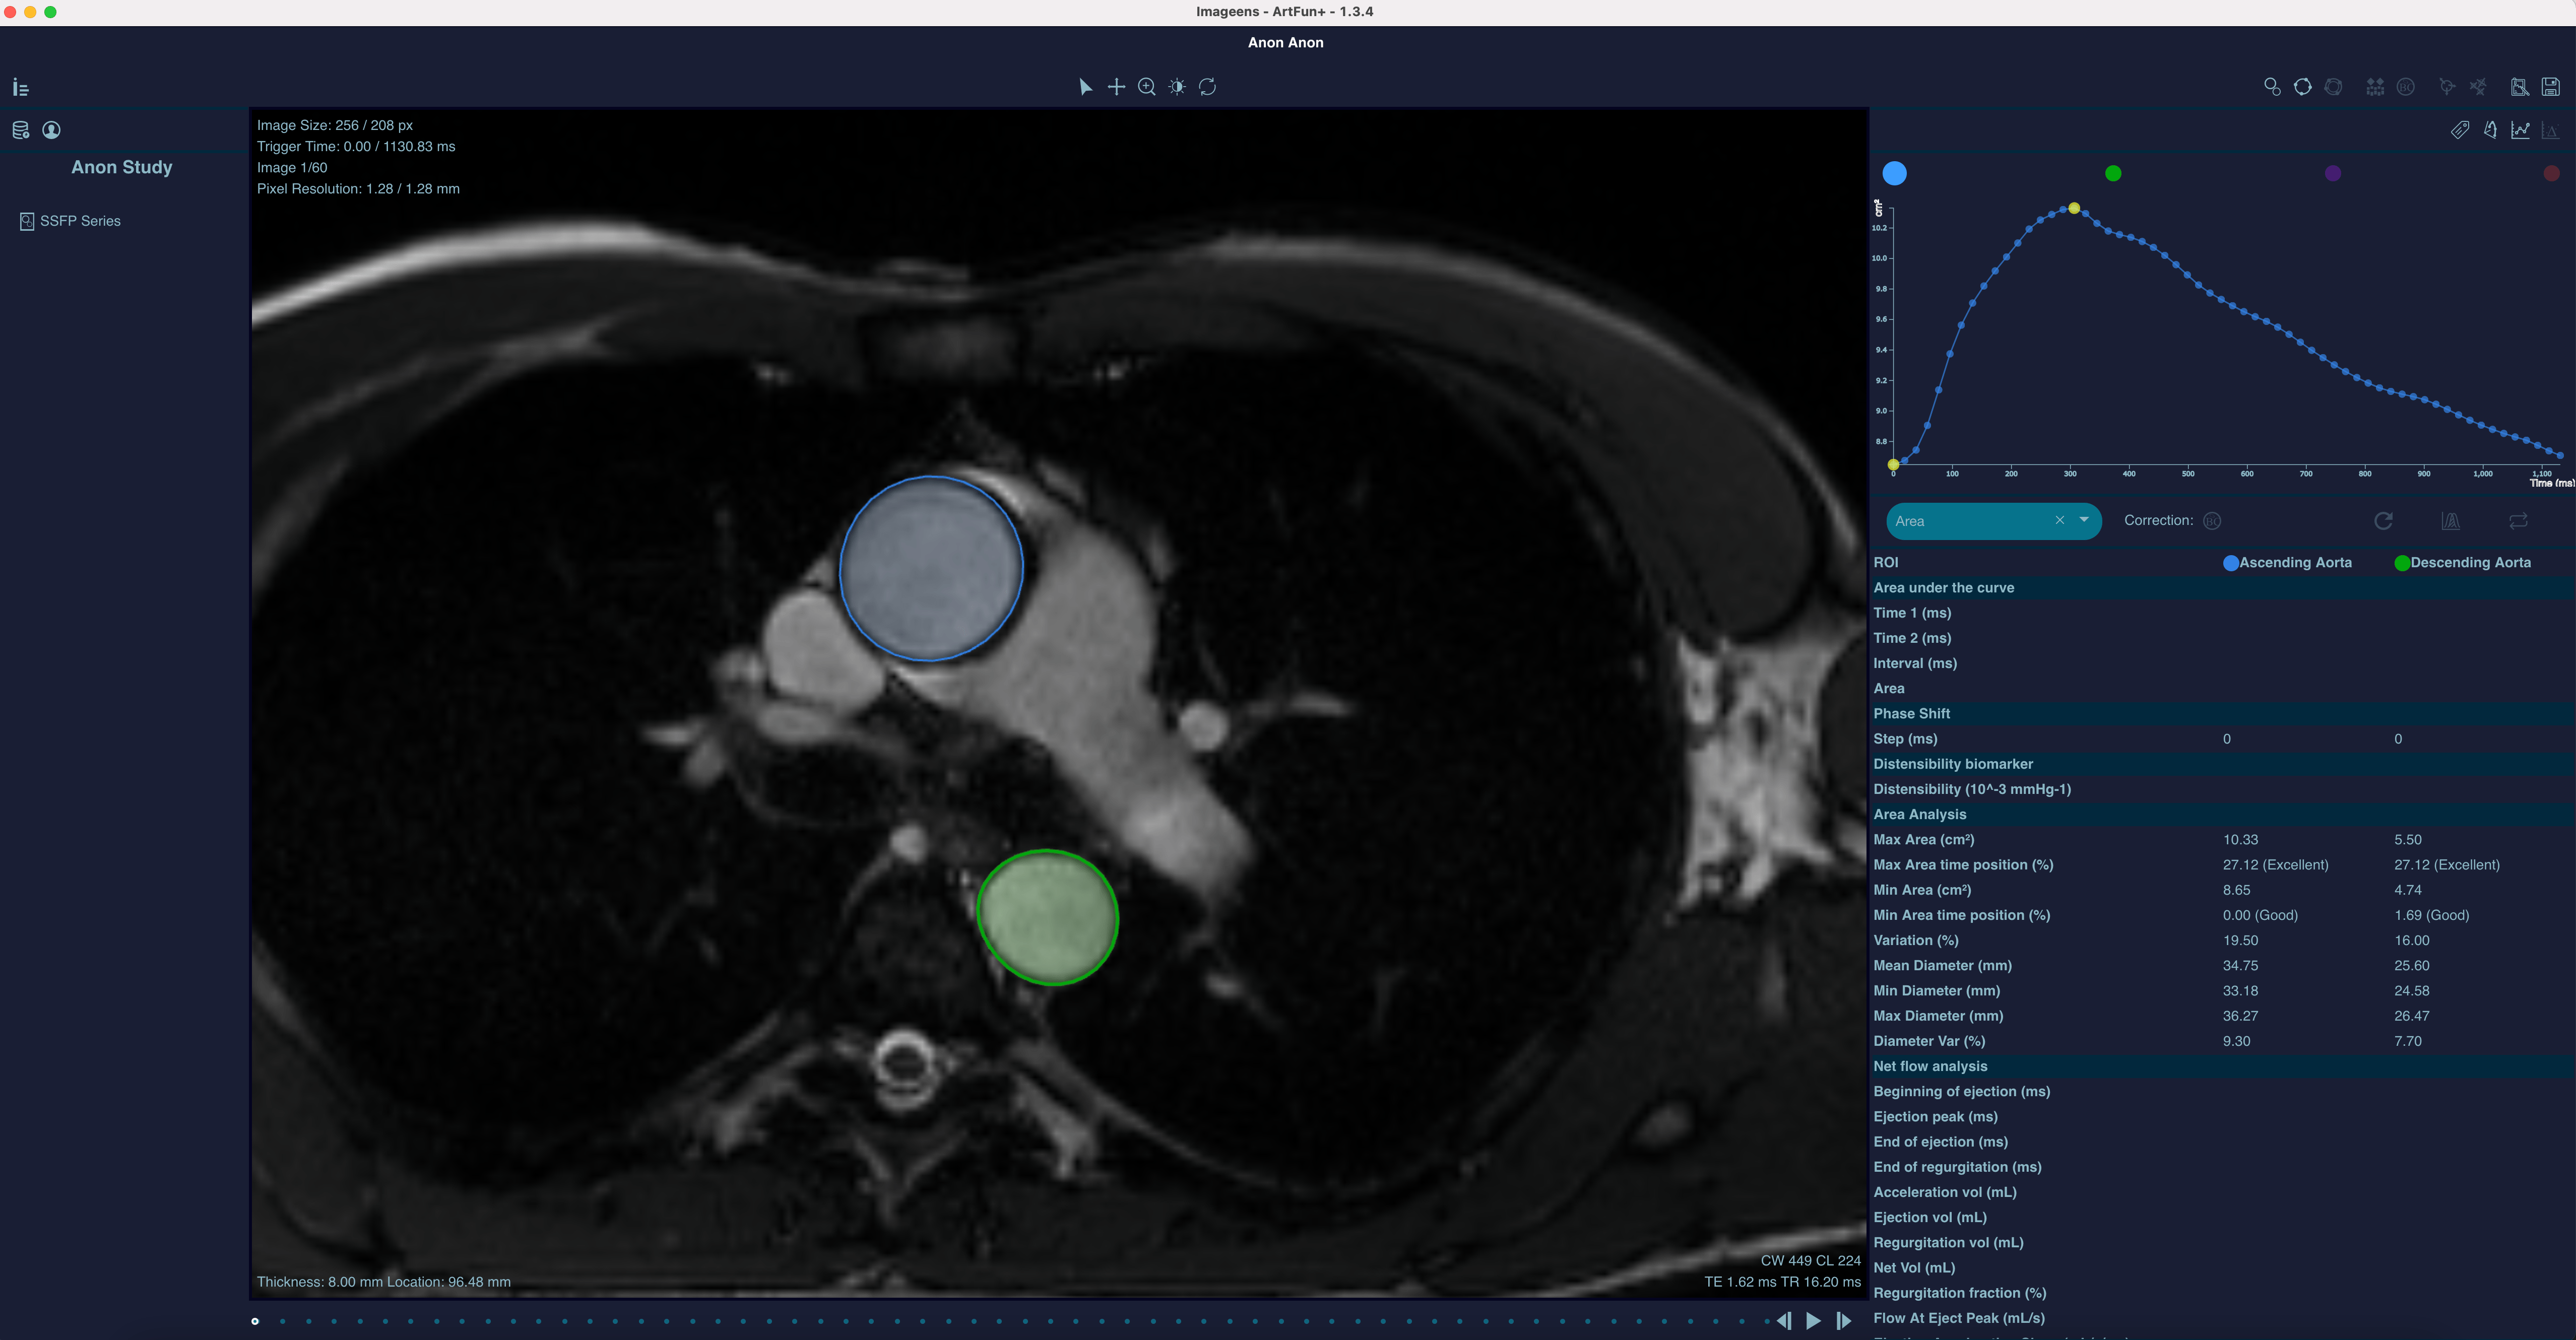The height and width of the screenshot is (1340, 2576).
Task: Open the brightness contrast adjustment tool
Action: point(1177,87)
